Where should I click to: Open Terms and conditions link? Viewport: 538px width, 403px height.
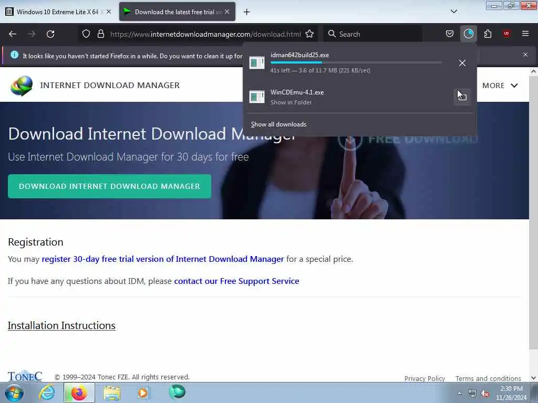pos(488,378)
